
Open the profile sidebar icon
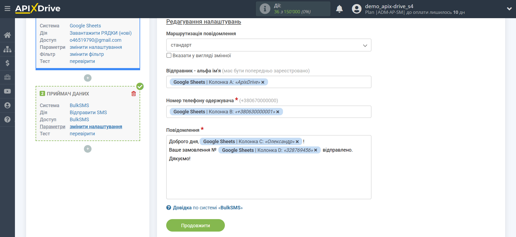[x=7, y=105]
